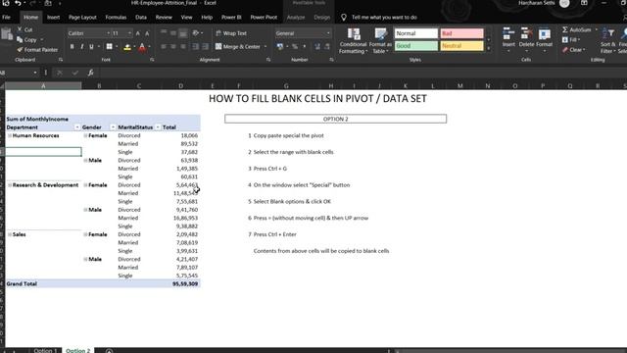The image size is (627, 353).
Task: Collapse the Research & Development group
Action: [9, 185]
